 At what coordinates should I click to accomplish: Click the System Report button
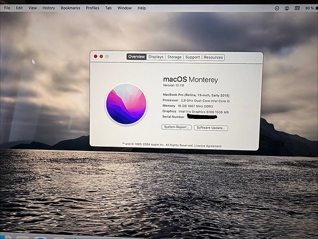click(x=176, y=127)
